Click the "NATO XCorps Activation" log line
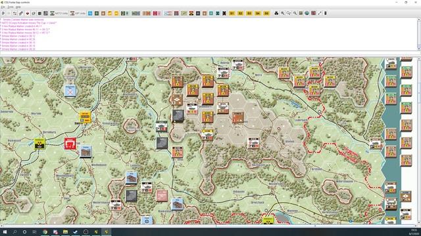Image resolution: width=421 pixels, height=236 pixels. [x=29, y=23]
